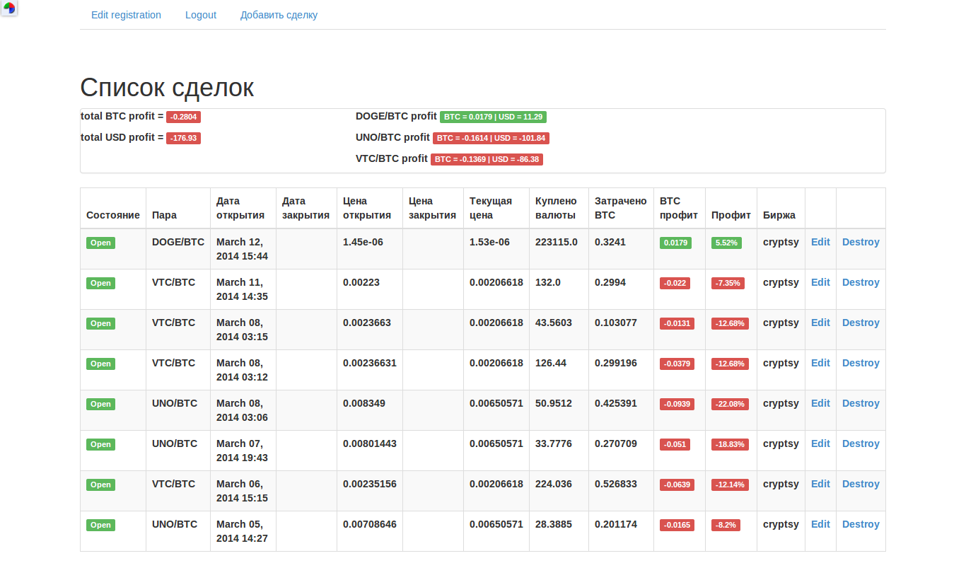Click the Open badge in March 05 UNO/BTC row
966x580 pixels.
(100, 525)
